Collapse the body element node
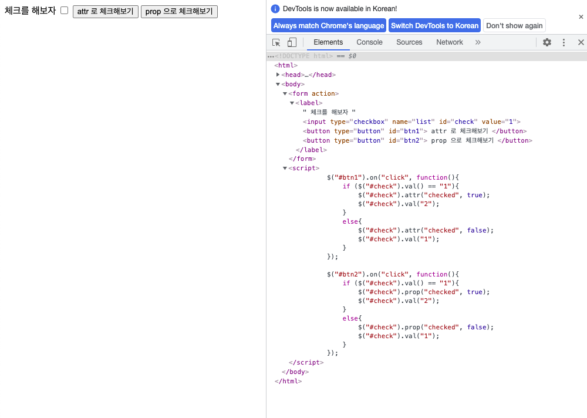Screen dimensions: 587x418 (x=278, y=85)
